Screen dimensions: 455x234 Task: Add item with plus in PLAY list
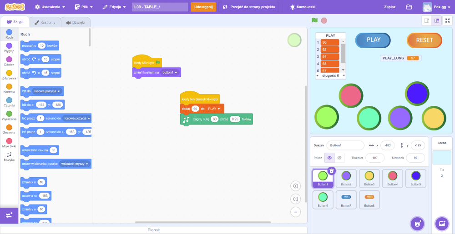pos(318,75)
